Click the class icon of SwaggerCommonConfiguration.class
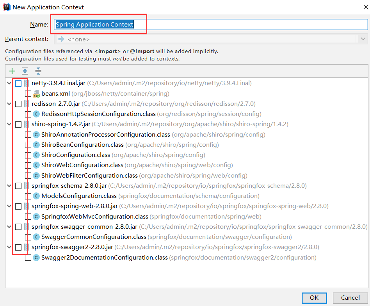Screen dimensions: 370x306 (36, 237)
